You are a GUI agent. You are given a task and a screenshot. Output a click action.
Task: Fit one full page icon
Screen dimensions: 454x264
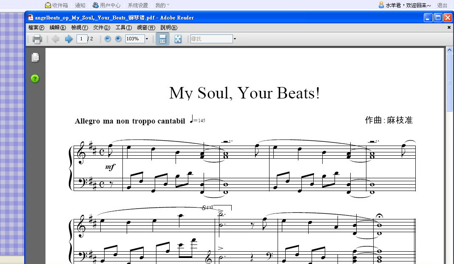tap(178, 39)
